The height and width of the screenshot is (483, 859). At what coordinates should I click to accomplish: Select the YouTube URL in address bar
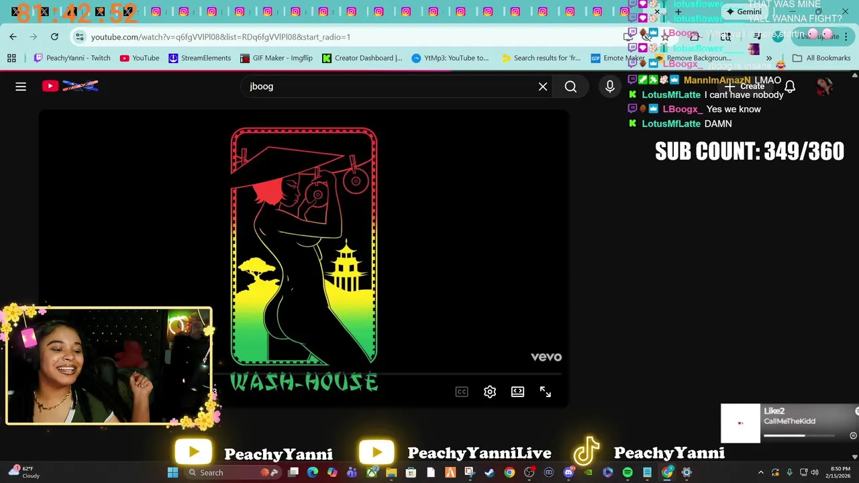coord(221,37)
